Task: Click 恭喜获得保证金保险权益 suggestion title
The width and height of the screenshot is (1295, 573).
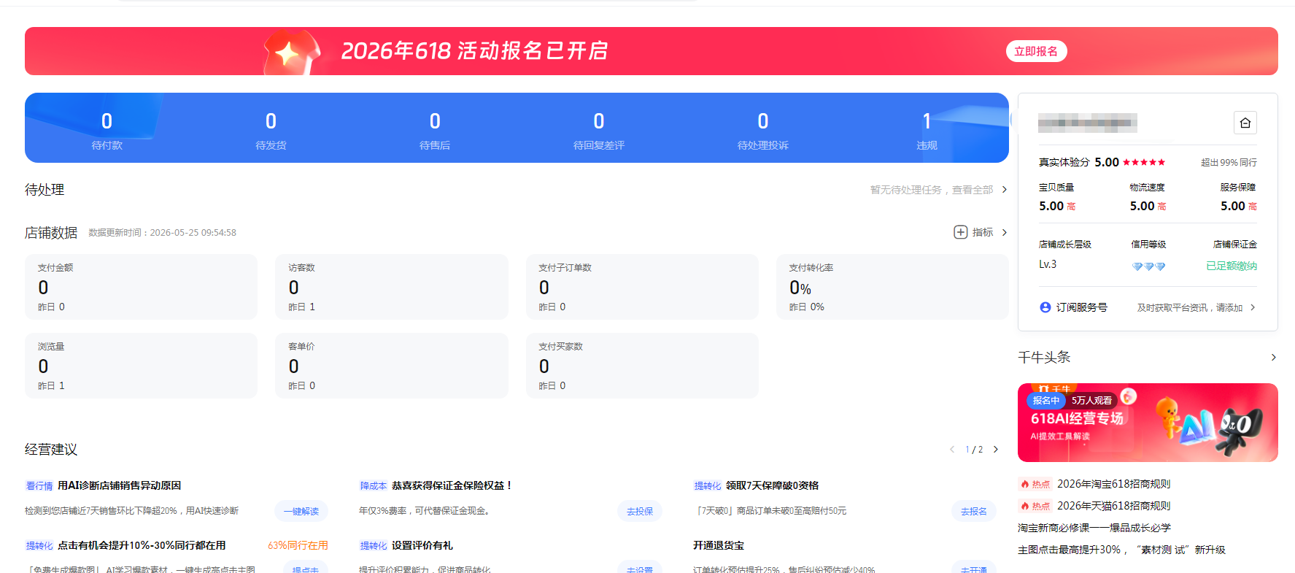Action: coord(452,485)
